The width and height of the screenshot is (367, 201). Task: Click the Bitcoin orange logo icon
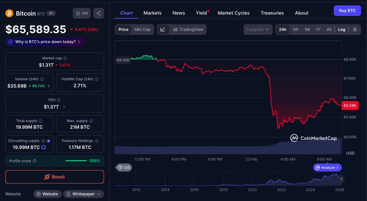coord(9,13)
